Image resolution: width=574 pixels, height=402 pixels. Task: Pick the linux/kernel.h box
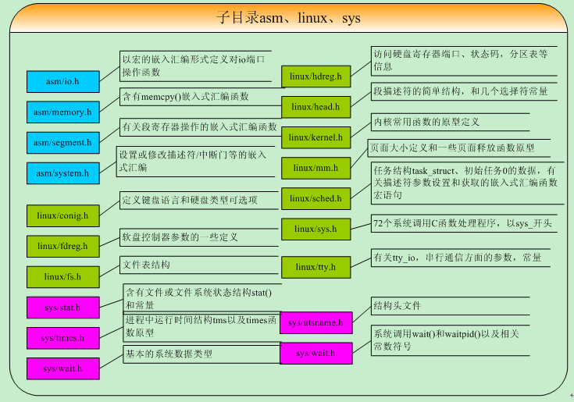[x=316, y=137]
